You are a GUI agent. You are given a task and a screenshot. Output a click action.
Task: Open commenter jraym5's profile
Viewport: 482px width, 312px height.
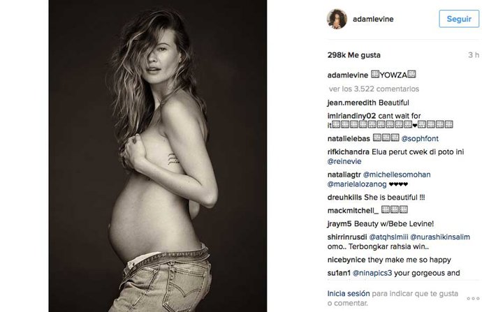pyautogui.click(x=339, y=224)
